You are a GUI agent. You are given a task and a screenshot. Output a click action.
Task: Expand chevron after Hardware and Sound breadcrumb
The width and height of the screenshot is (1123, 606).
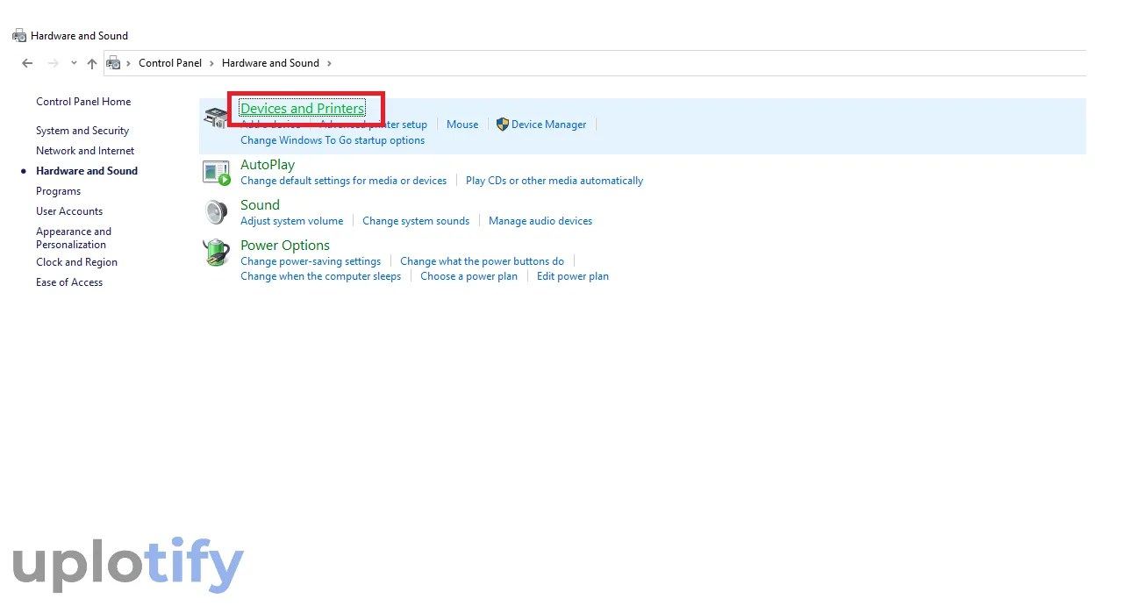(x=329, y=63)
